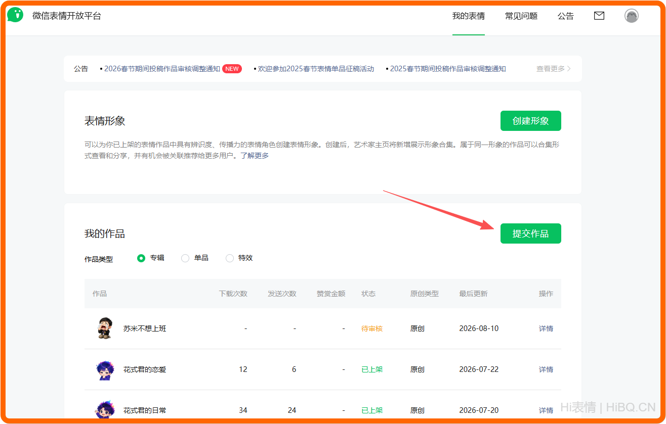Viewport: 666px width, 424px height.
Task: View 详情 for 花式君的恋爱
Action: 546,369
